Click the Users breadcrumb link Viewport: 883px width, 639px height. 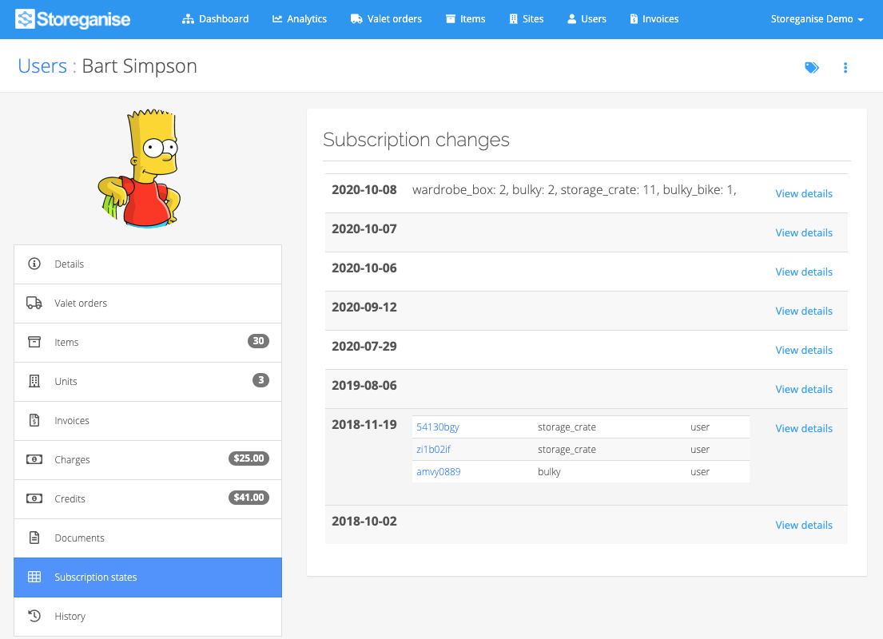tap(42, 65)
